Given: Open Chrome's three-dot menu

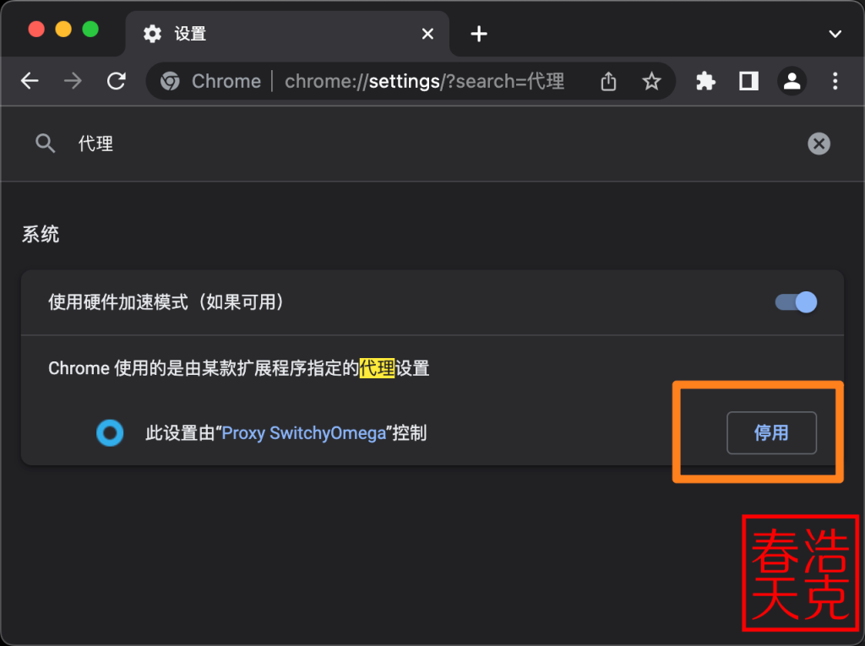Looking at the screenshot, I should click(835, 80).
